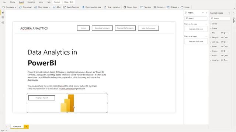
Task: Open the More visuals dropdown
Action: click(x=49, y=7)
